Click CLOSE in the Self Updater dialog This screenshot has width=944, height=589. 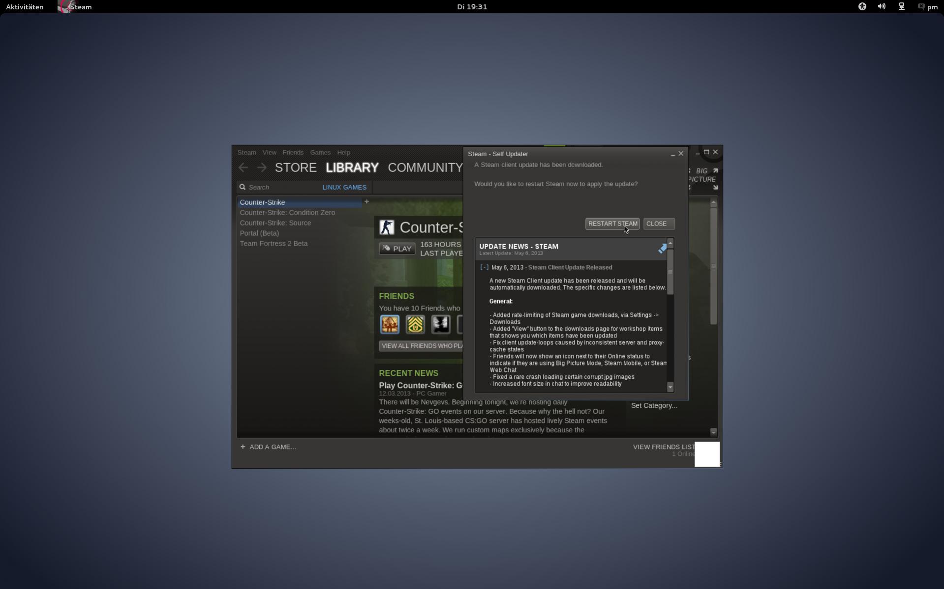(x=658, y=224)
